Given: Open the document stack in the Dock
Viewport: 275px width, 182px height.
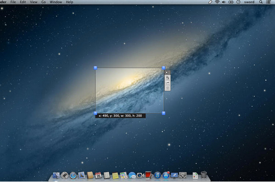Looking at the screenshot, I should point(195,175).
